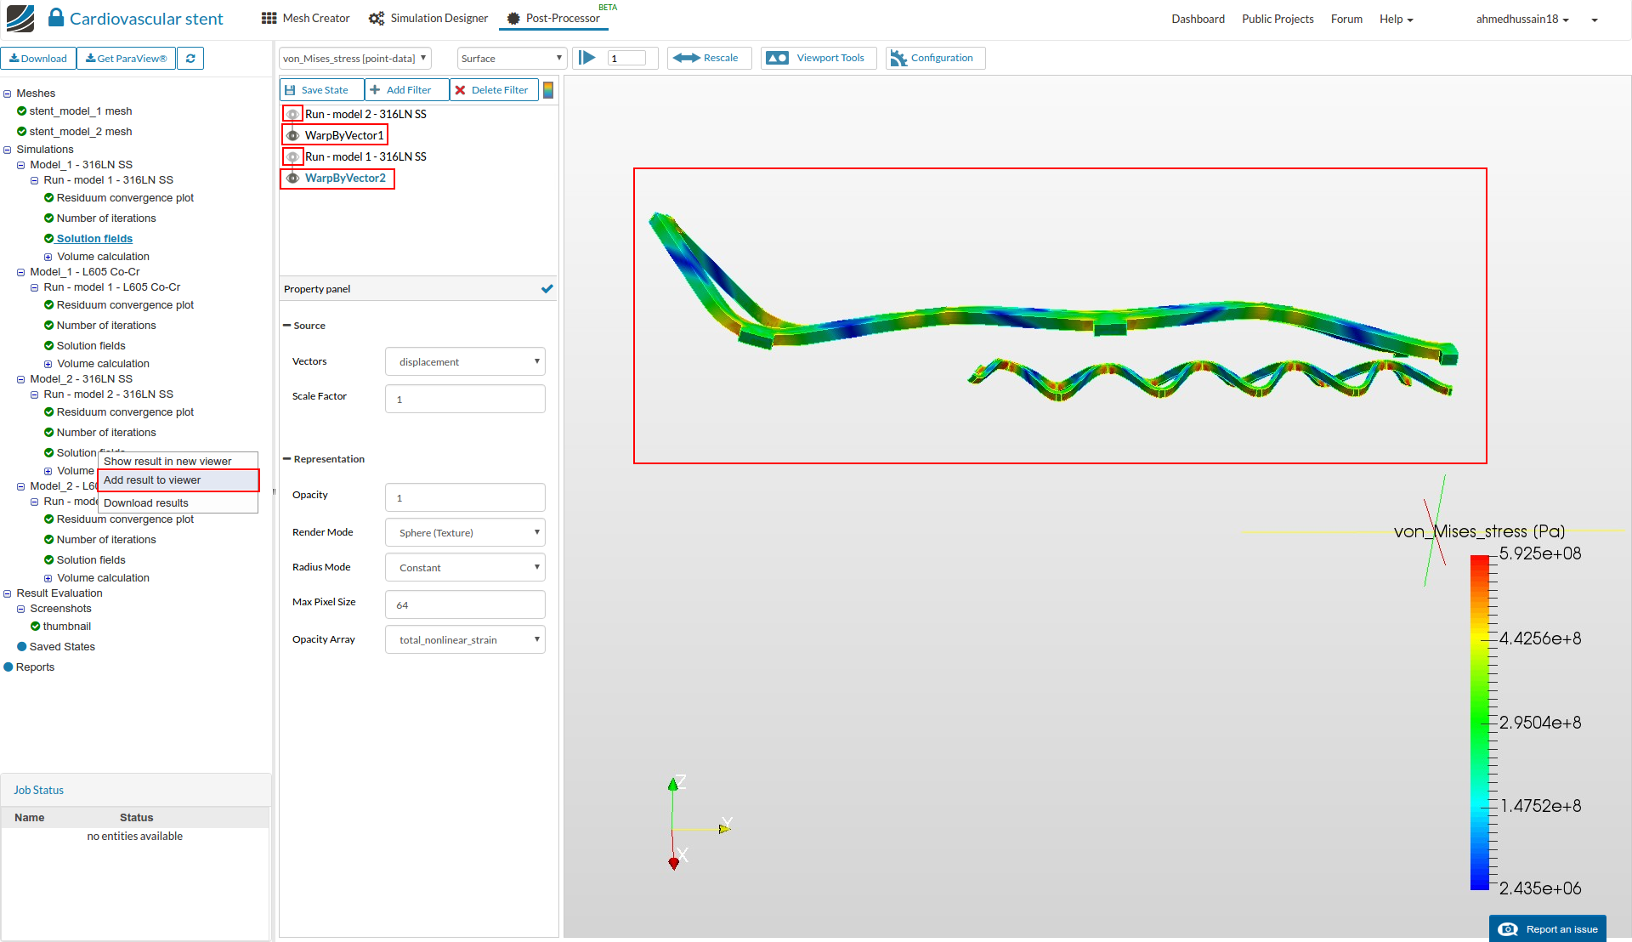This screenshot has width=1632, height=942.
Task: Click the Report an issue button
Action: 1547,928
